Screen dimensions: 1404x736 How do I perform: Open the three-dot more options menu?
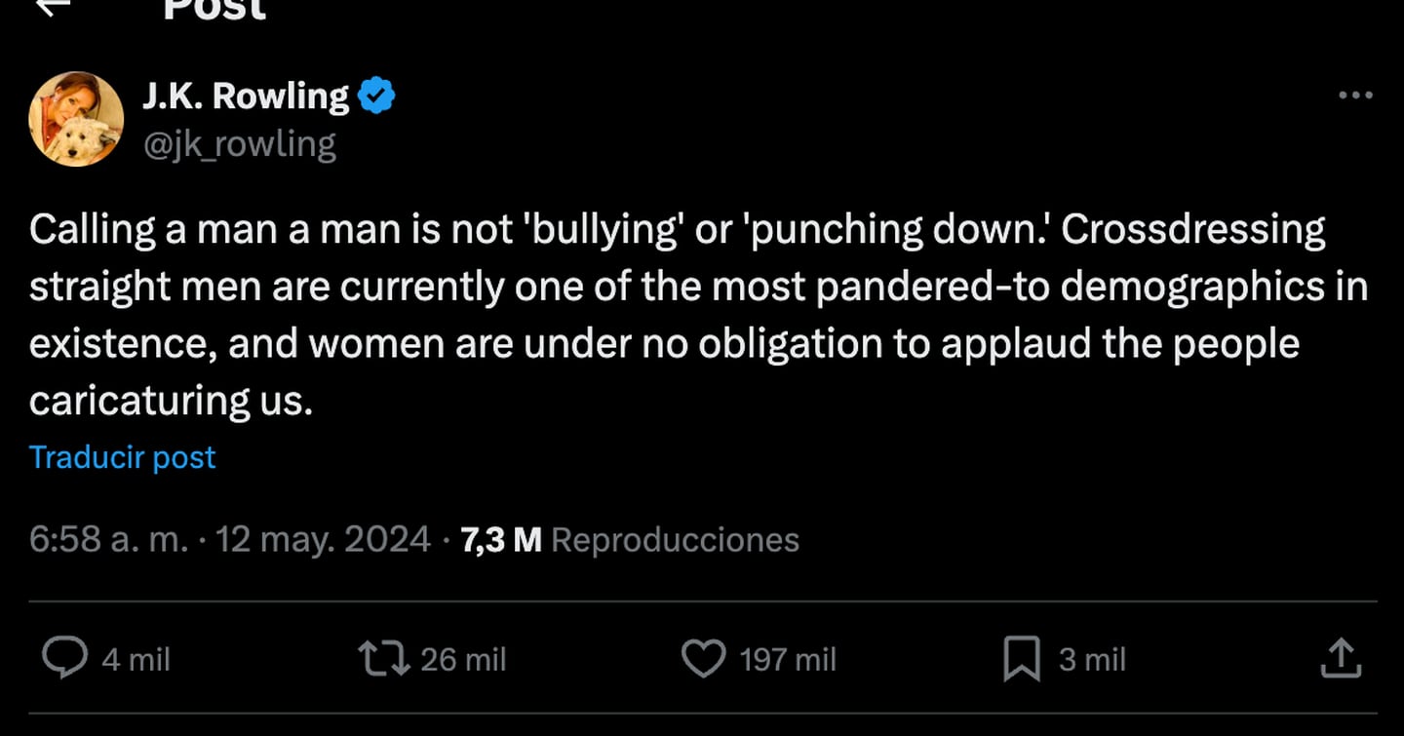[x=1355, y=96]
